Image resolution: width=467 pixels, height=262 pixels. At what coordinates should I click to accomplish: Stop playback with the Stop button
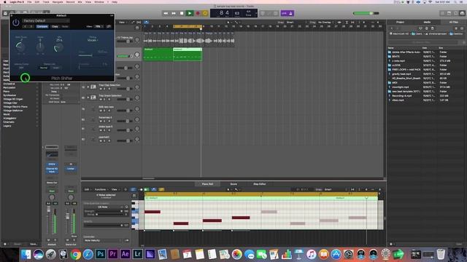click(182, 13)
